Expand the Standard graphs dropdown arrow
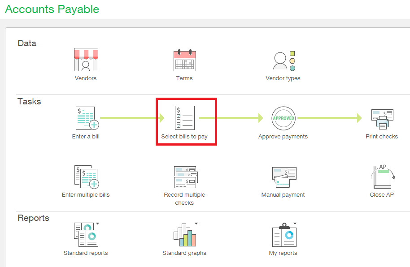The image size is (410, 267). click(x=196, y=223)
